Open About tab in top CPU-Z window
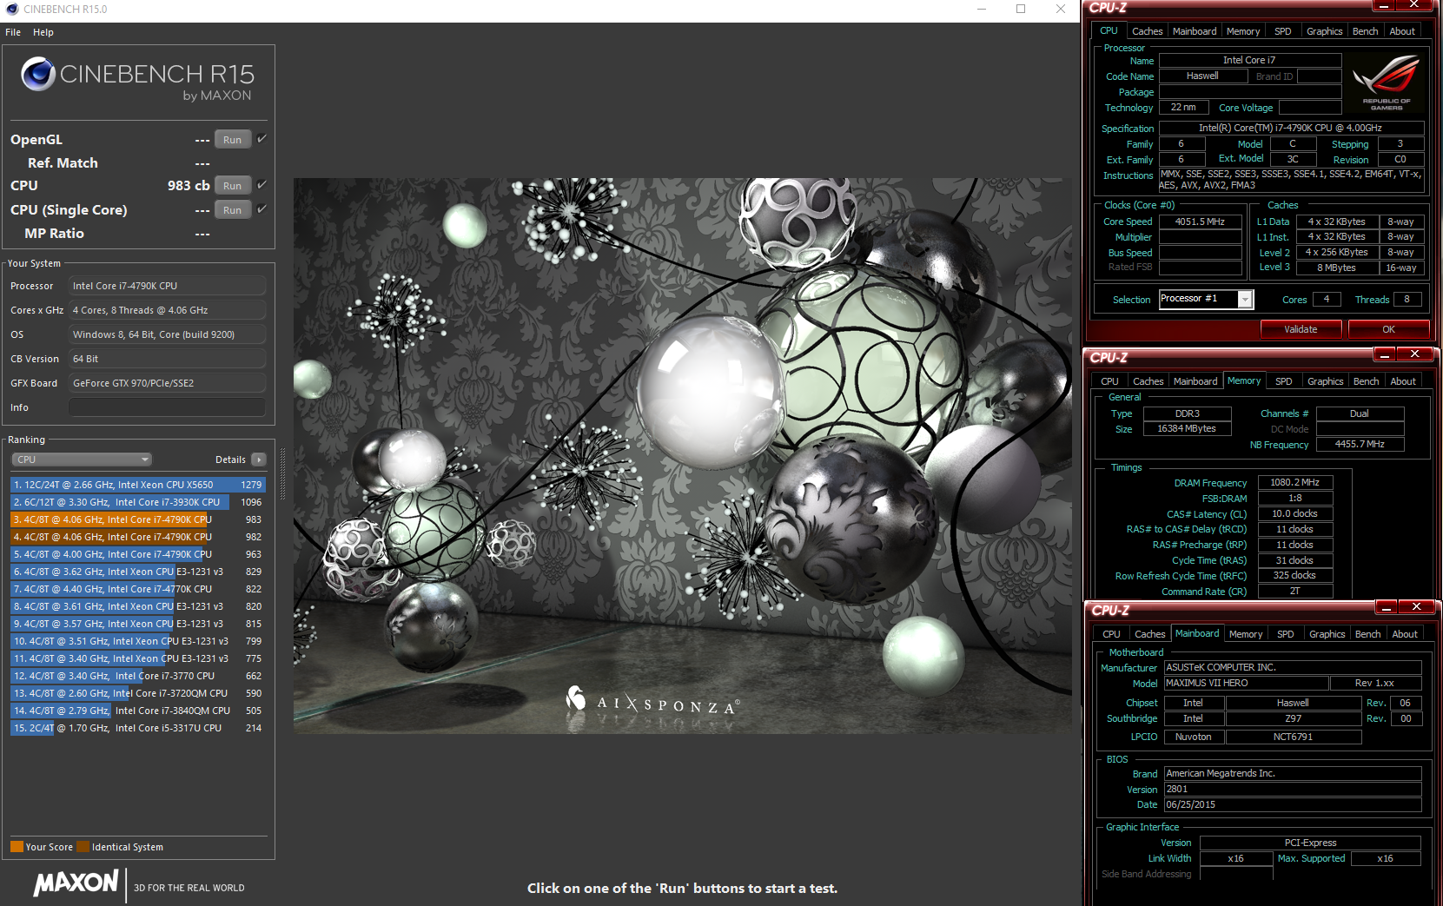This screenshot has width=1443, height=906. pos(1402,31)
